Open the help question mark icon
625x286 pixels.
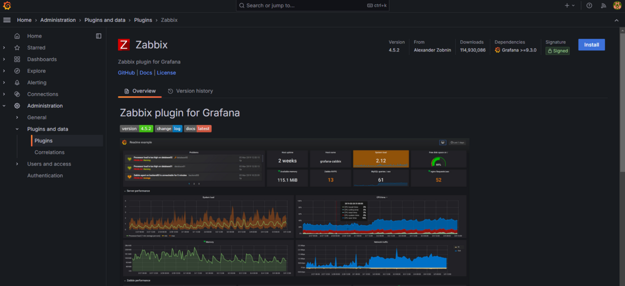tap(589, 5)
